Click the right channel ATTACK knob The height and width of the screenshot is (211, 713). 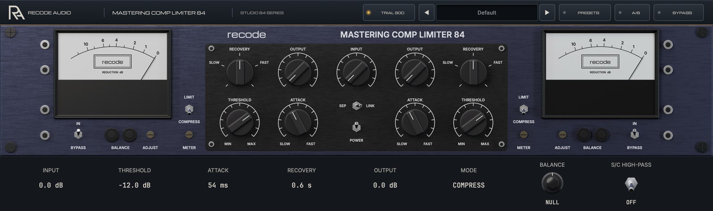414,123
